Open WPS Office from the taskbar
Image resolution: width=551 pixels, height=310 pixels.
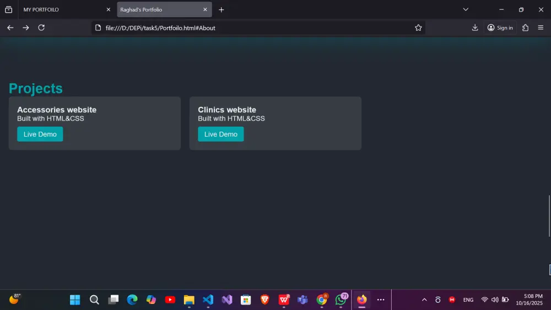[284, 300]
